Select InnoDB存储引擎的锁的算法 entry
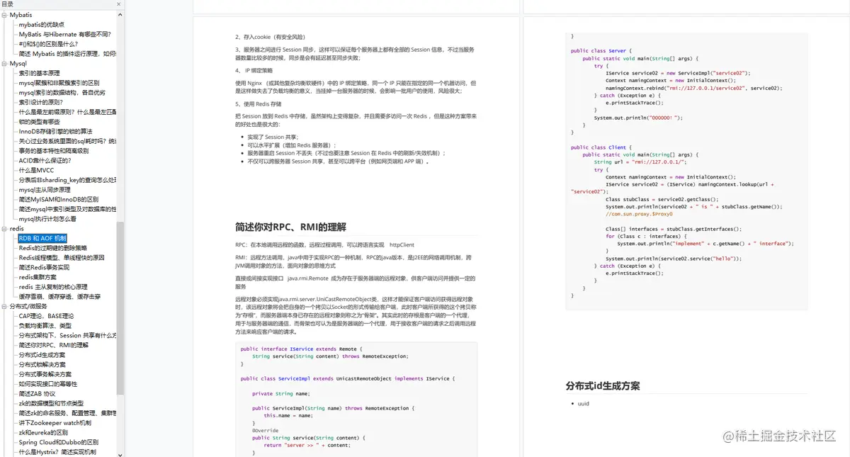 (x=55, y=131)
